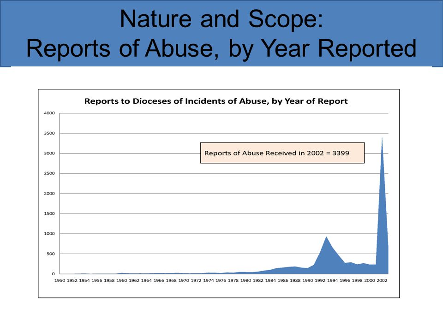Click the y-axis label 3000
This screenshot has height=332, width=443.
click(49, 153)
